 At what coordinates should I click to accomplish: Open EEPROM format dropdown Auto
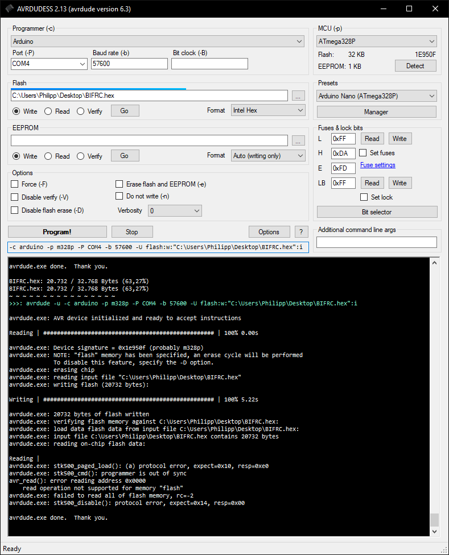point(268,156)
